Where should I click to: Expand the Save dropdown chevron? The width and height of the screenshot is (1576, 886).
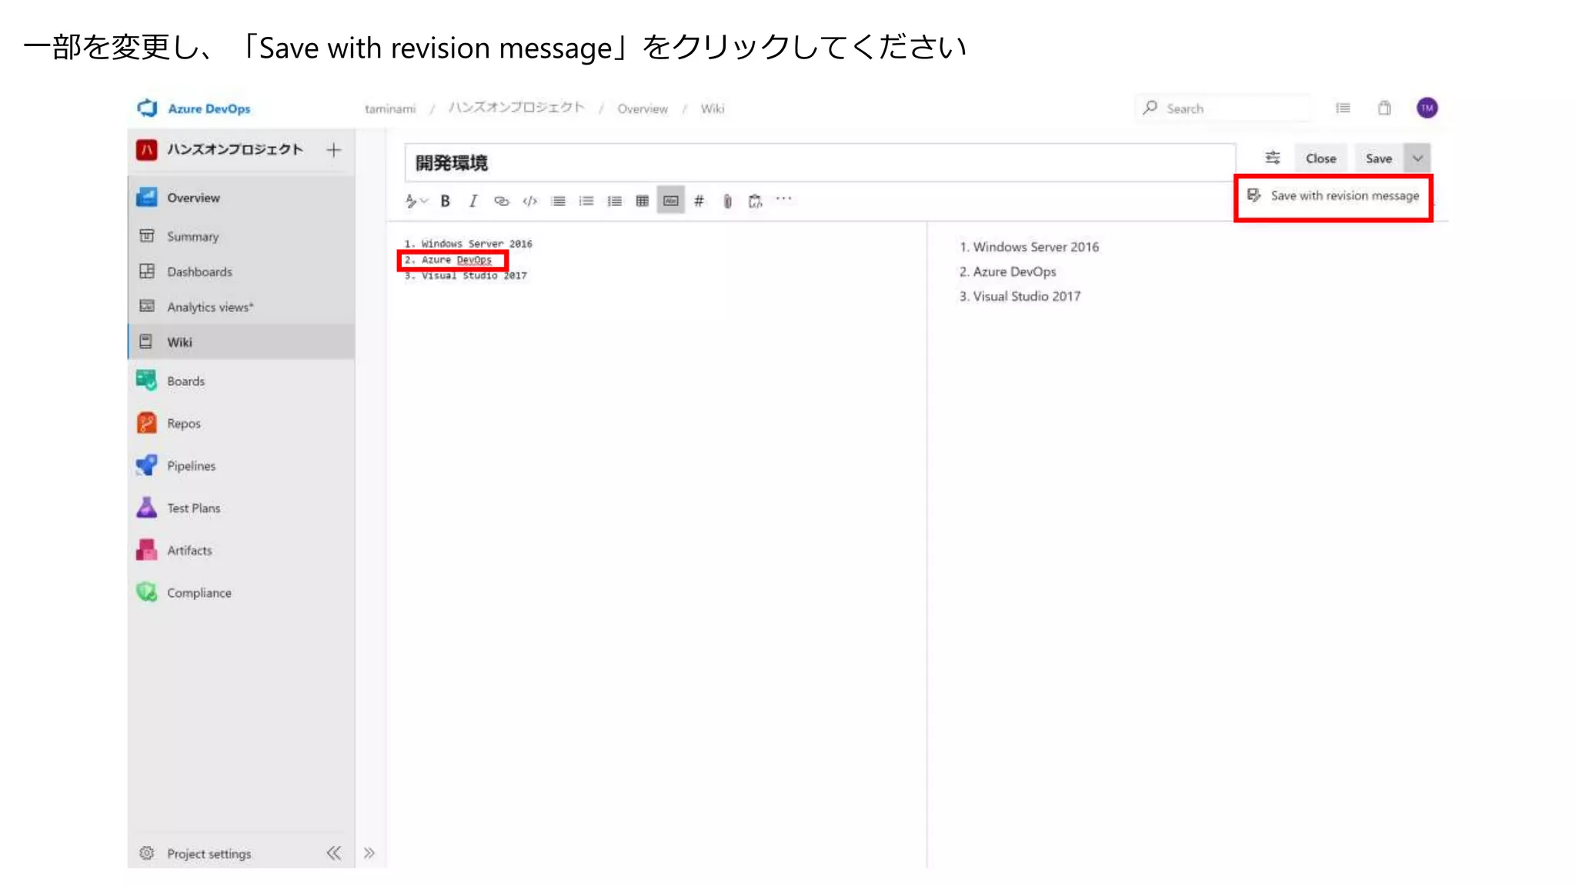(1417, 158)
